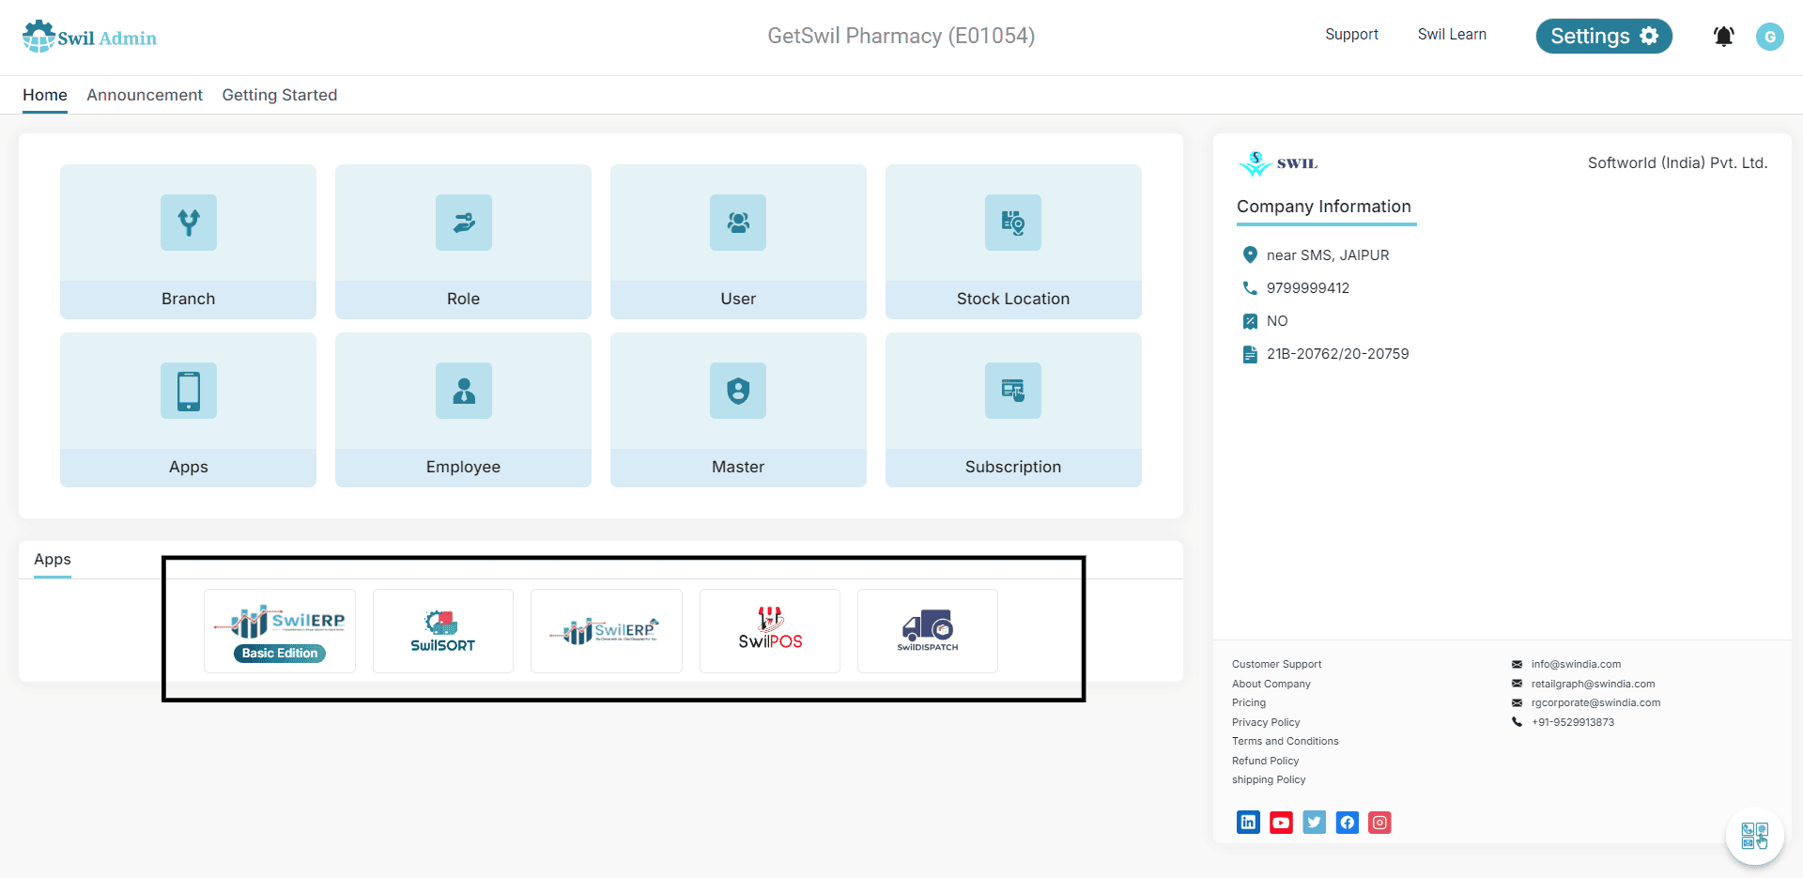Launch the SwilSORT app
Viewport: 1803px width, 878px height.
pyautogui.click(x=443, y=631)
